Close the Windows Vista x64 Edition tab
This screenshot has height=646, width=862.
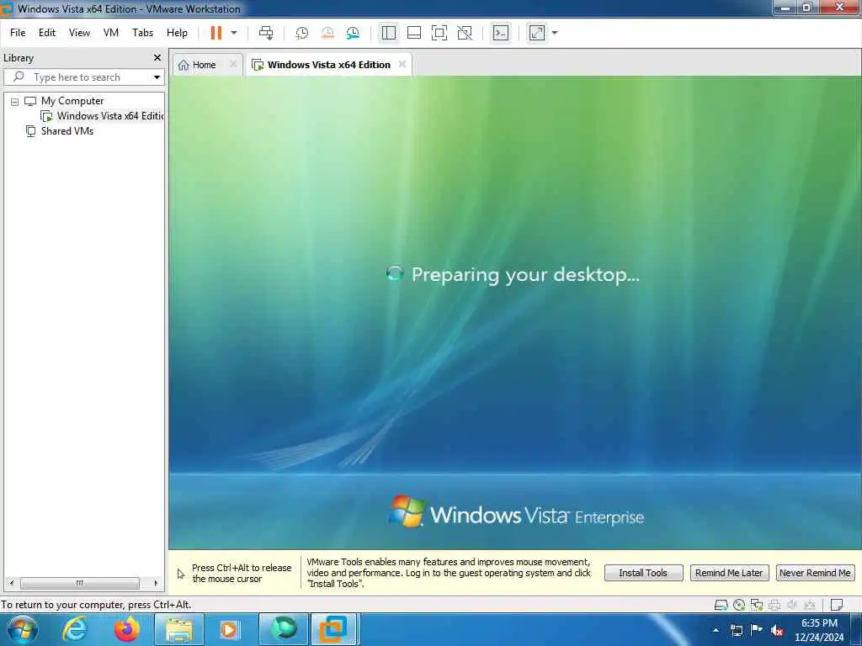402,64
